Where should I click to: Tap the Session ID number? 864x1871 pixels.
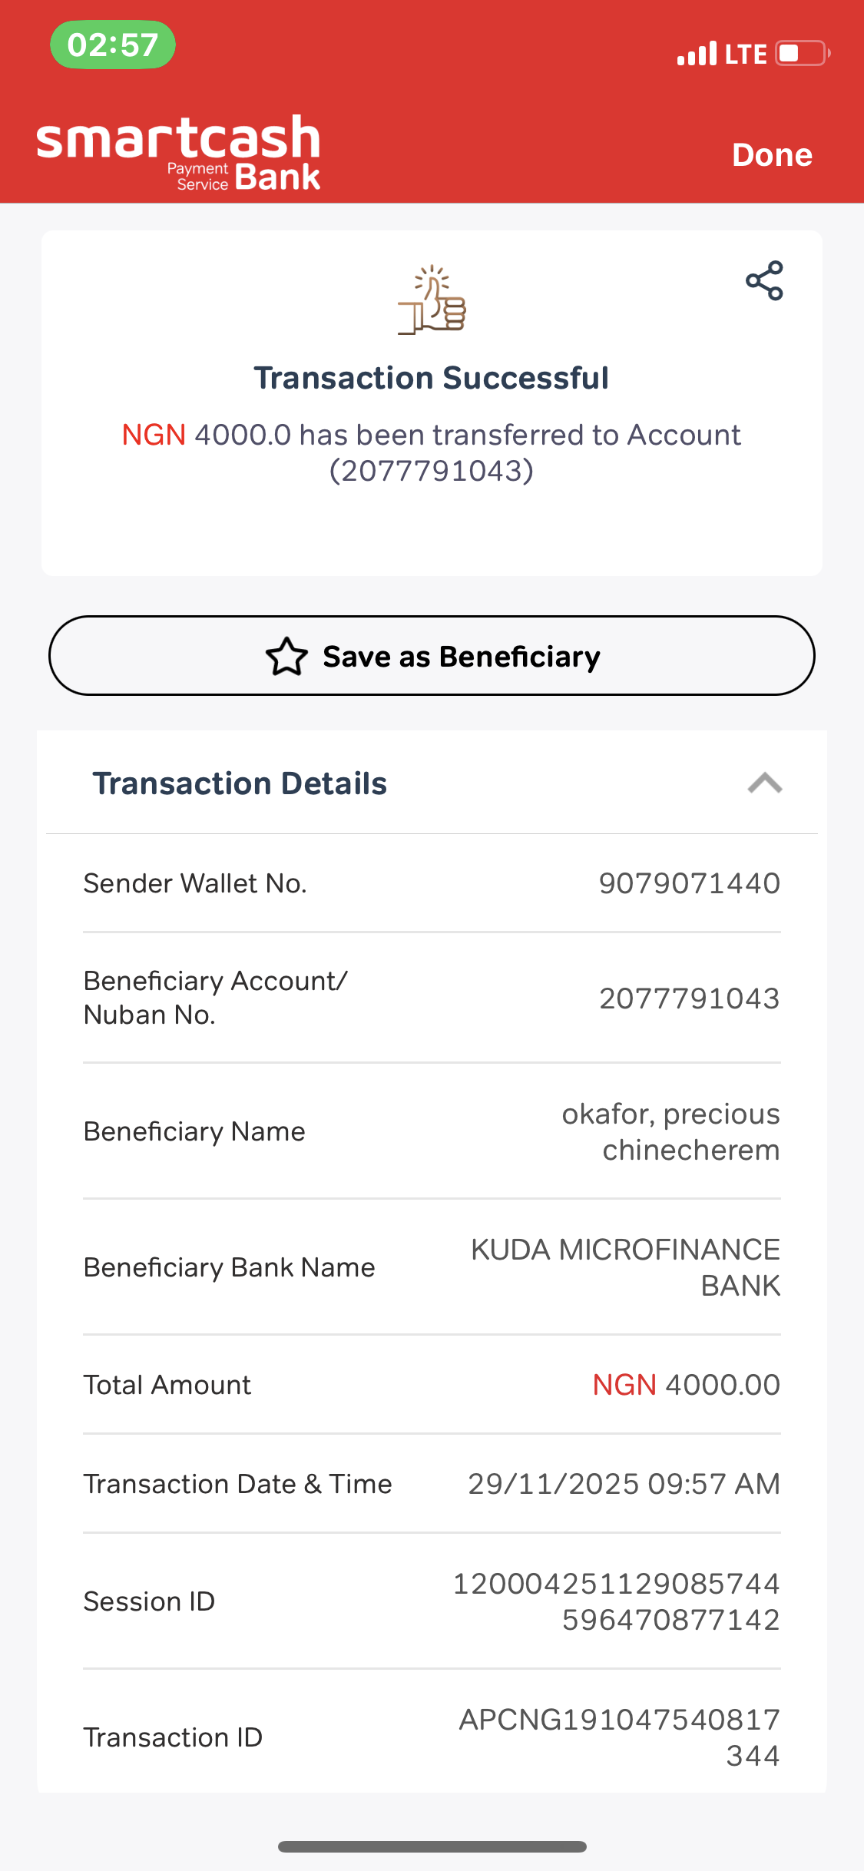pos(616,1601)
